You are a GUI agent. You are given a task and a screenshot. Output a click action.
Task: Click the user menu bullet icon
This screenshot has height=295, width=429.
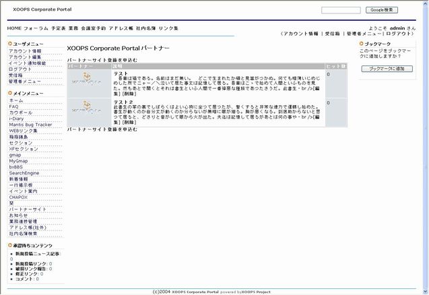tap(10, 44)
